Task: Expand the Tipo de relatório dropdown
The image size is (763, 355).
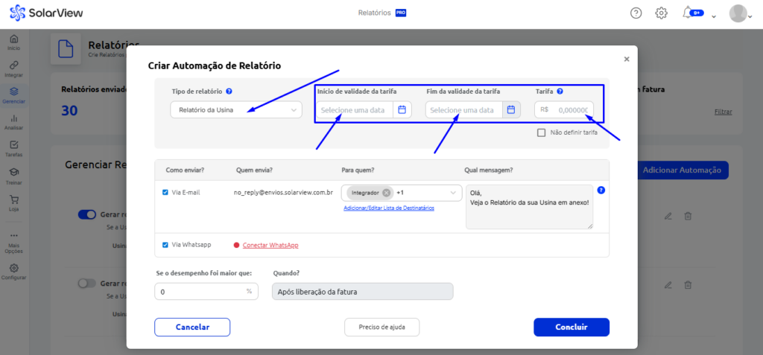Action: click(x=235, y=110)
